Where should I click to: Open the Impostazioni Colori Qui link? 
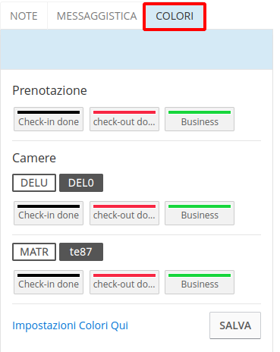(71, 325)
